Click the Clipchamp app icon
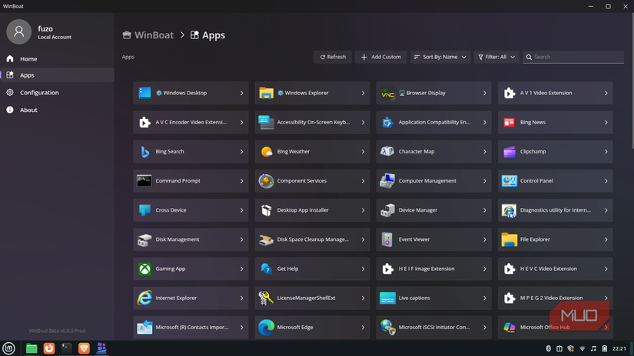Viewport: 634px width, 356px height. coord(509,152)
